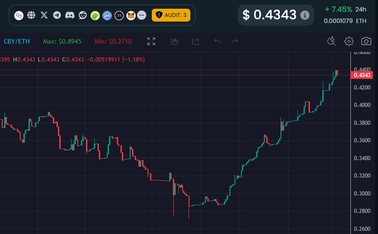Open chart settings gear
Screen dimensions: 378x234
click(349, 41)
